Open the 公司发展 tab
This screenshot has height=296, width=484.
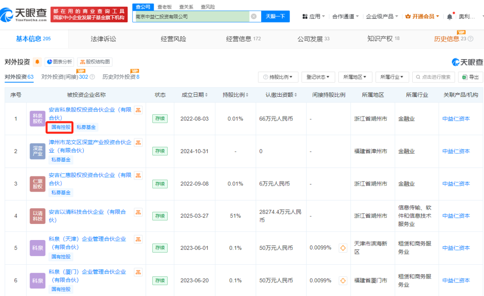pyautogui.click(x=313, y=39)
